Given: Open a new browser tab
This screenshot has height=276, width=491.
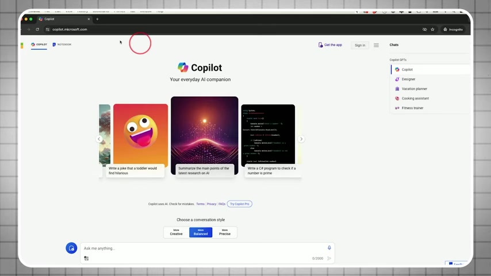Looking at the screenshot, I should (97, 19).
